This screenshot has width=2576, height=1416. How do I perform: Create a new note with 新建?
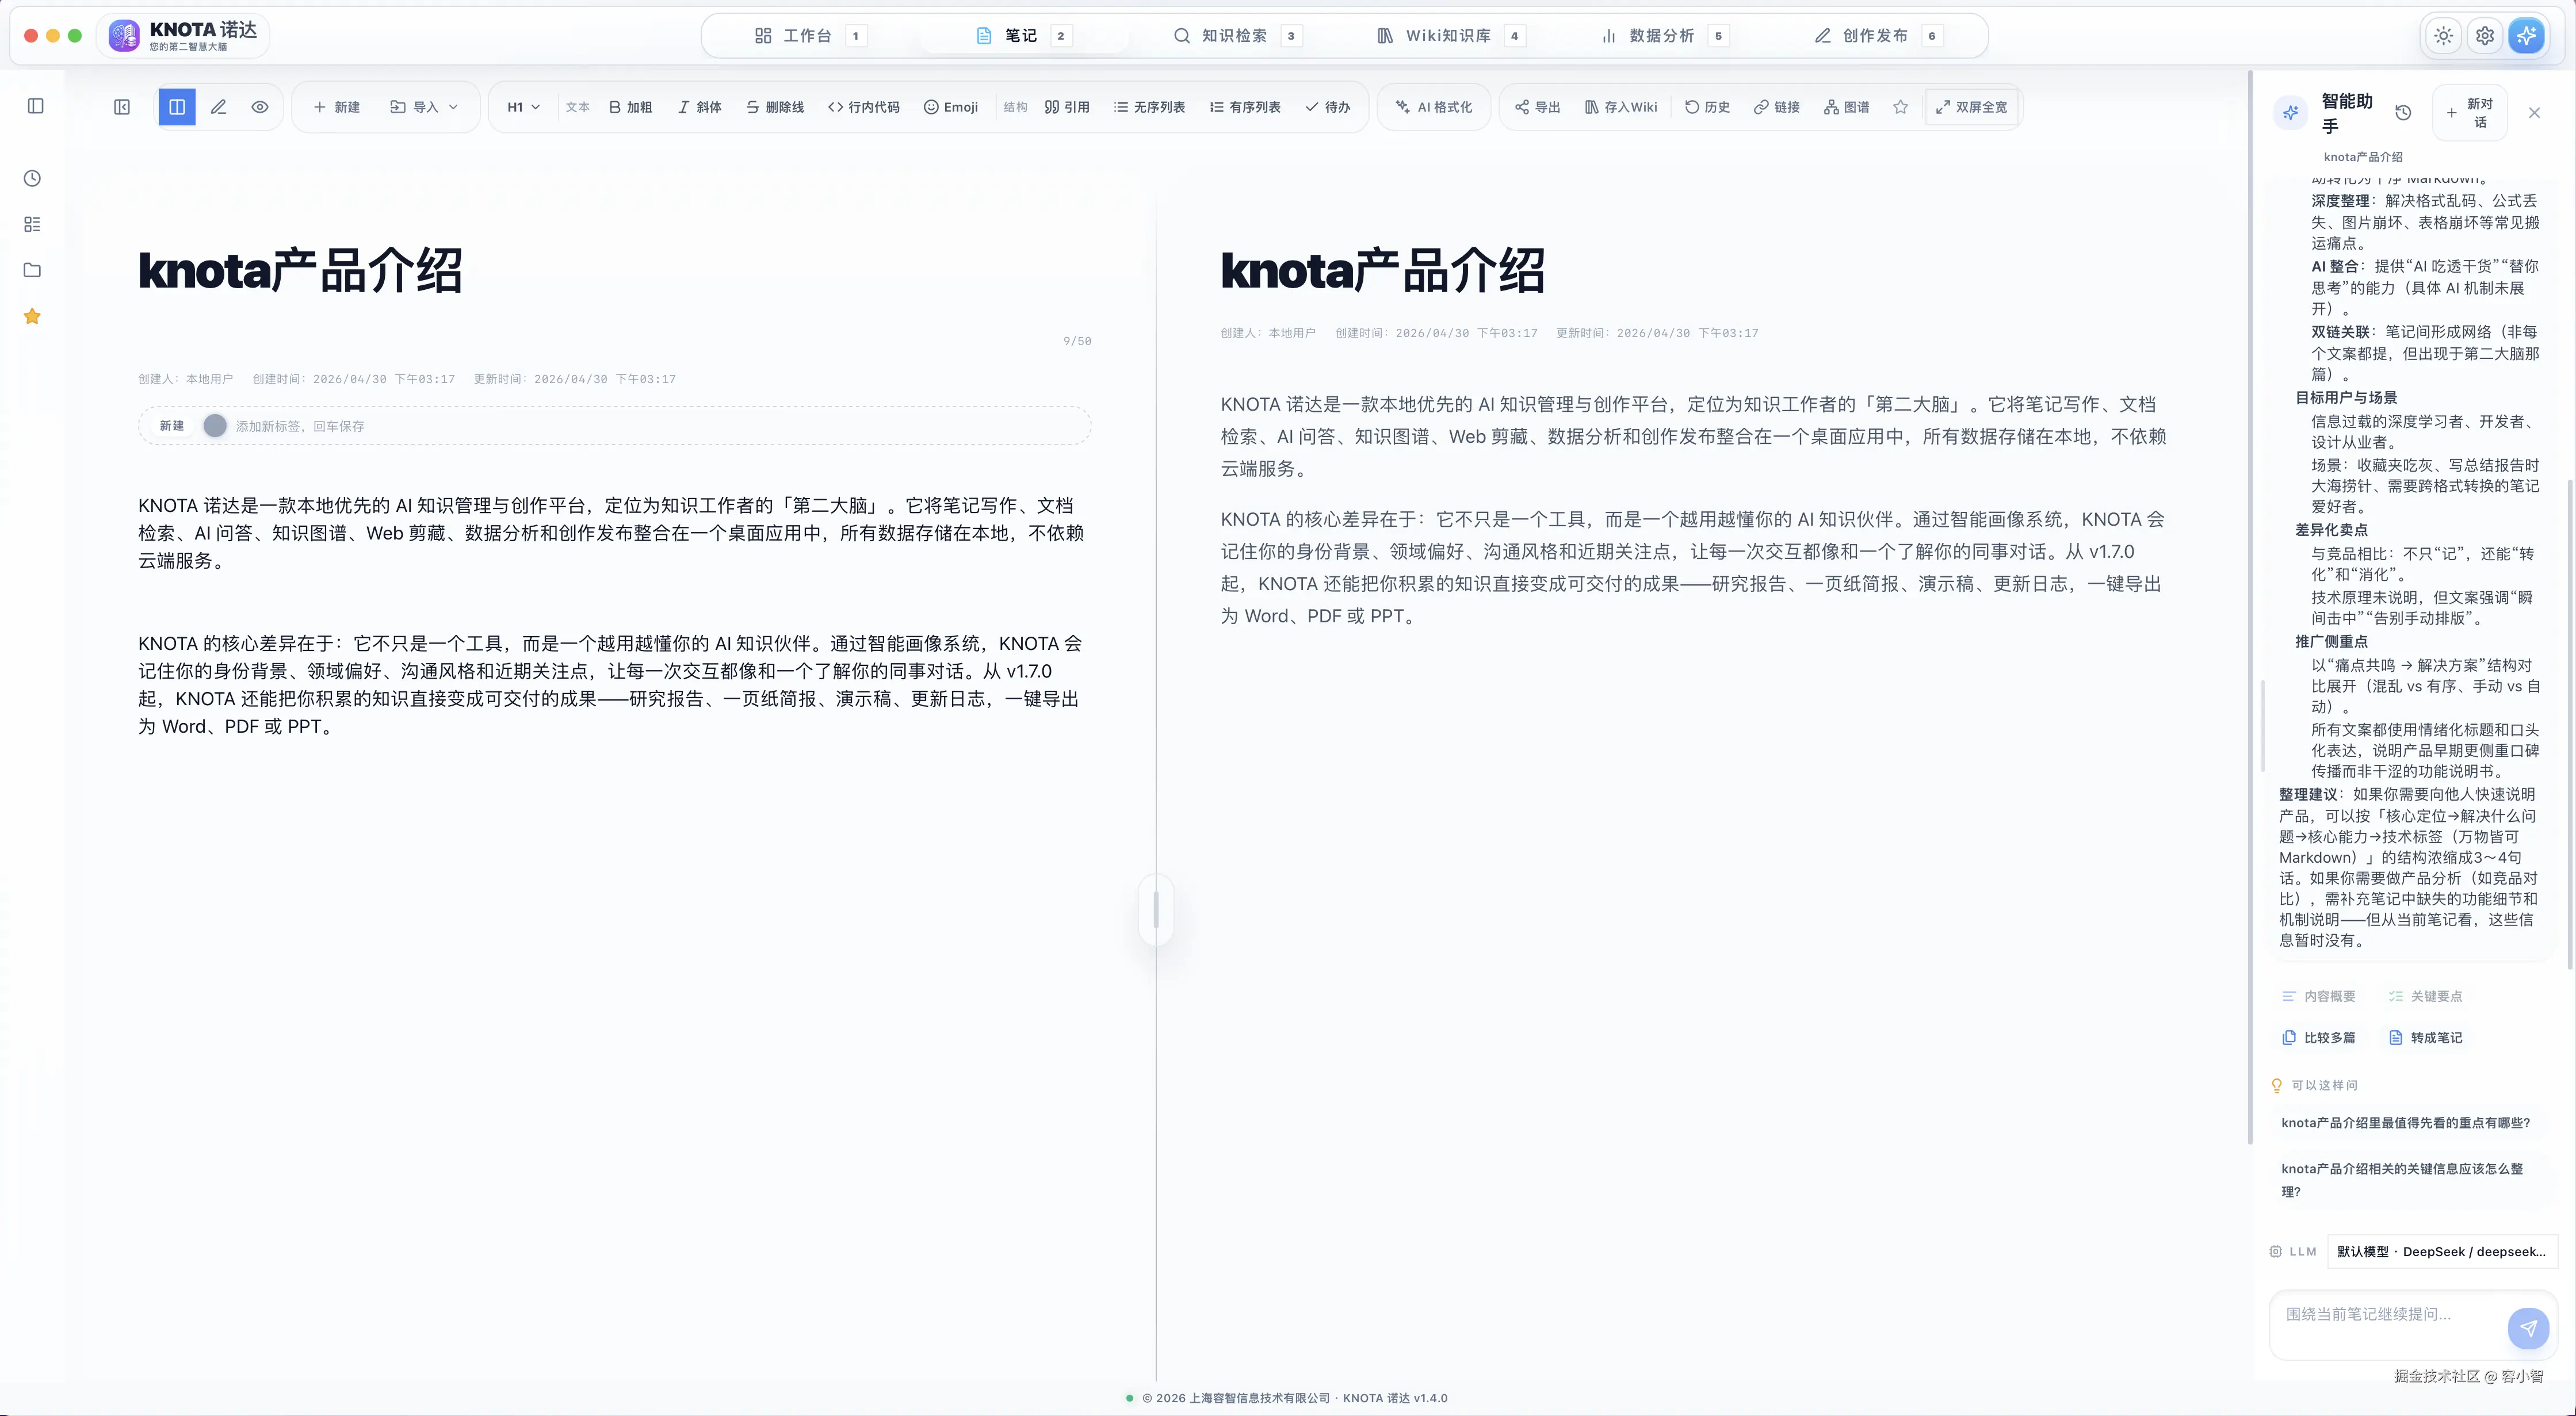pyautogui.click(x=336, y=107)
